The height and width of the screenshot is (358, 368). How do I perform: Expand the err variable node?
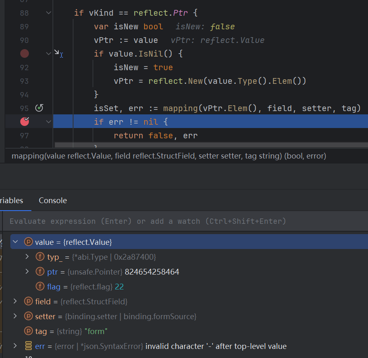point(15,346)
